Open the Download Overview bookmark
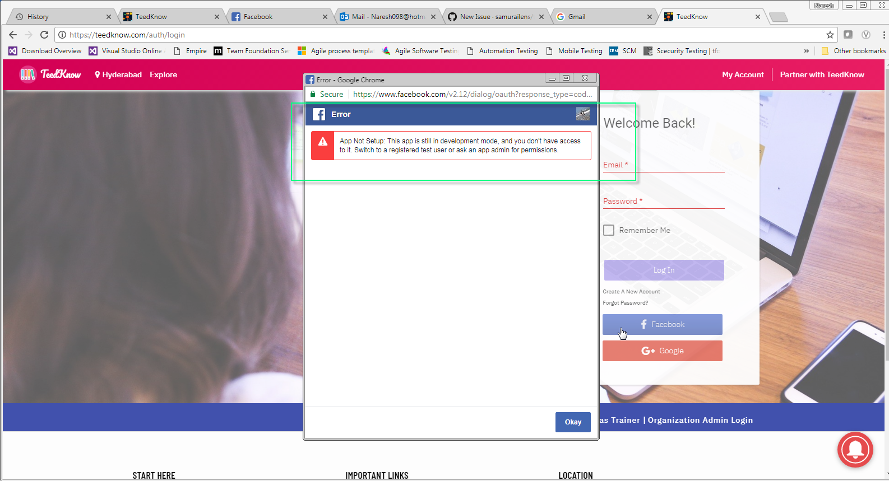Viewport: 889px width, 481px height. (45, 51)
